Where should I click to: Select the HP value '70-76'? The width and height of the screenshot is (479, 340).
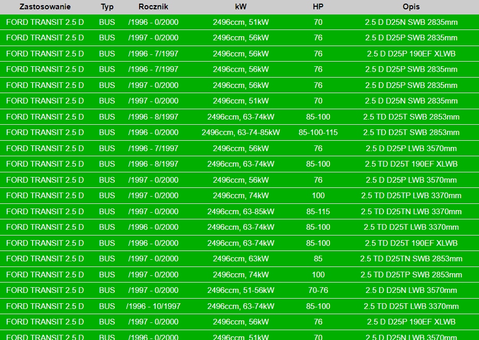point(318,290)
